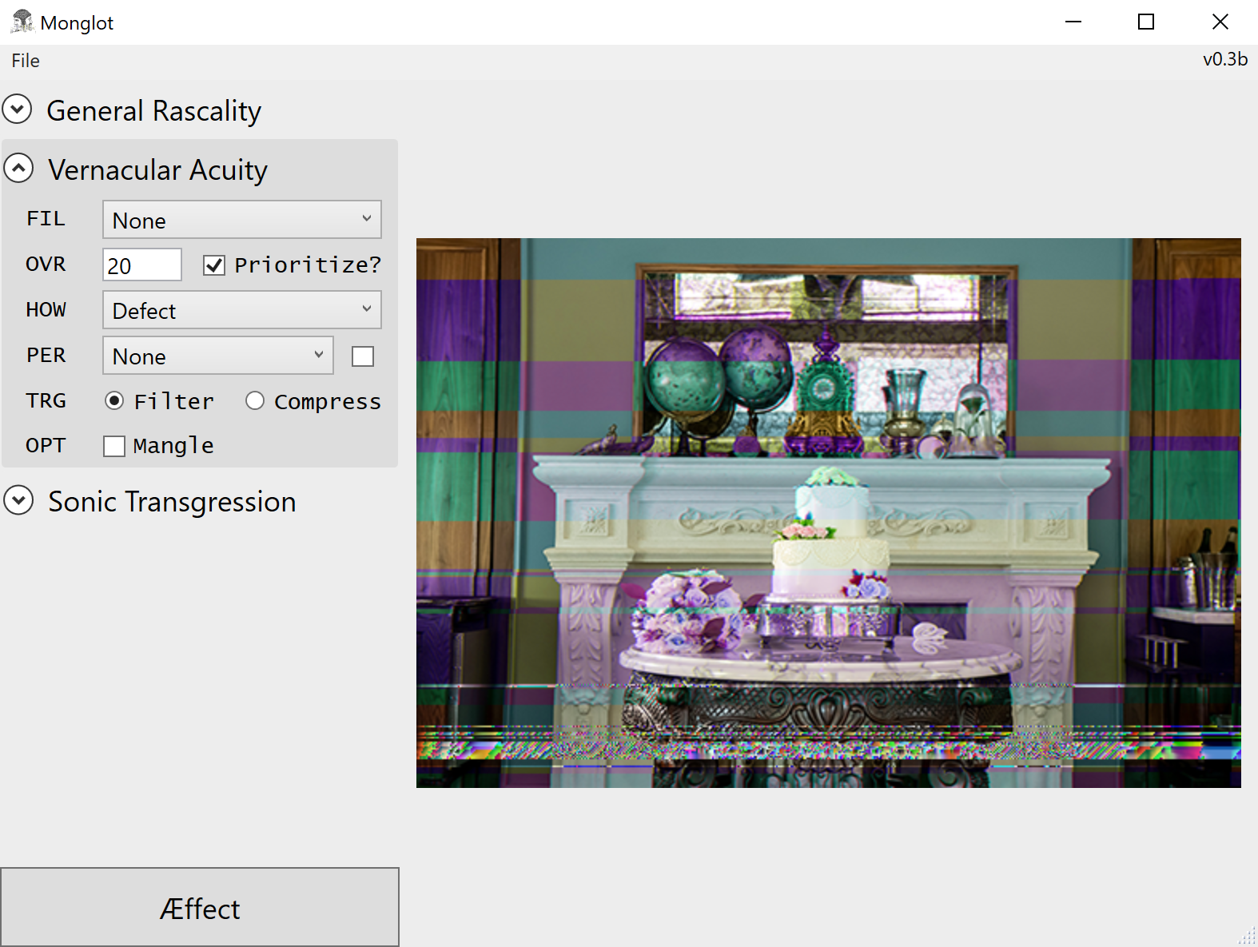Click the PER row label
1258x947 pixels.
(46, 356)
